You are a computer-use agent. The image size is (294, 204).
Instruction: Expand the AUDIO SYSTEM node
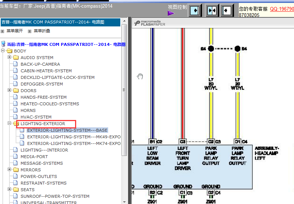point(9,57)
